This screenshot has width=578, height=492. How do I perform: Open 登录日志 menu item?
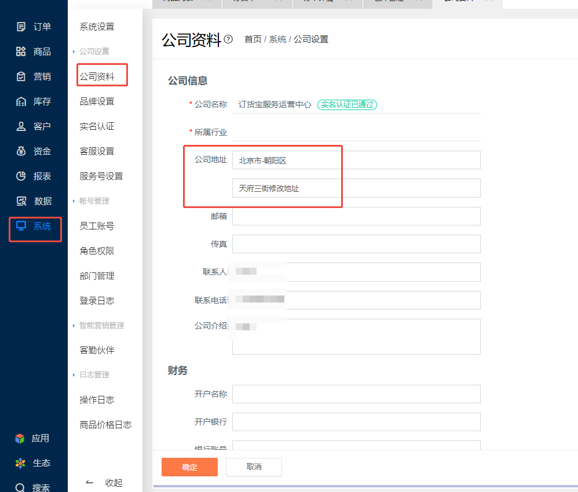coord(97,301)
